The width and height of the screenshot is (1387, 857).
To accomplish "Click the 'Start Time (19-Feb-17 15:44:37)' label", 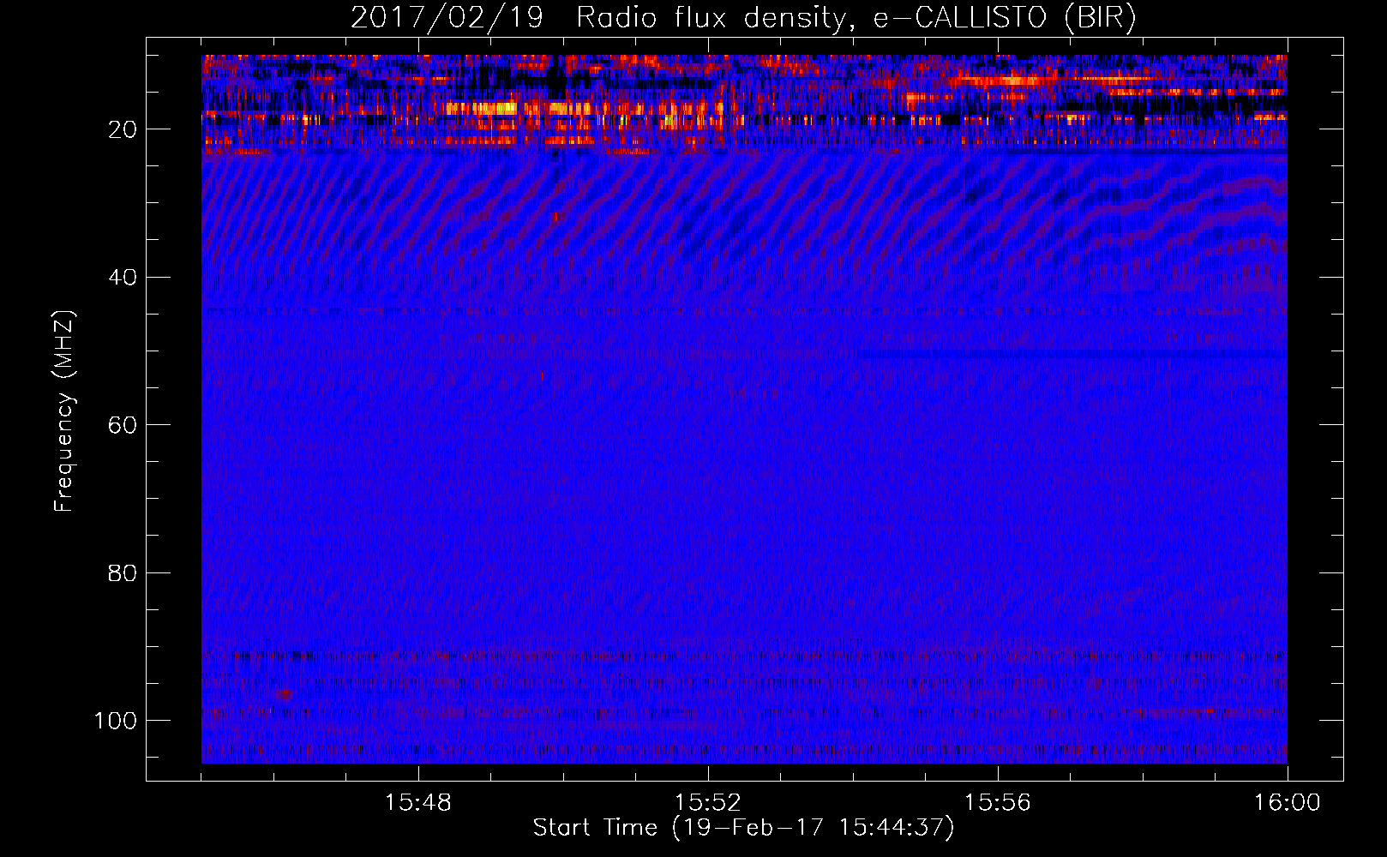I will tap(743, 828).
